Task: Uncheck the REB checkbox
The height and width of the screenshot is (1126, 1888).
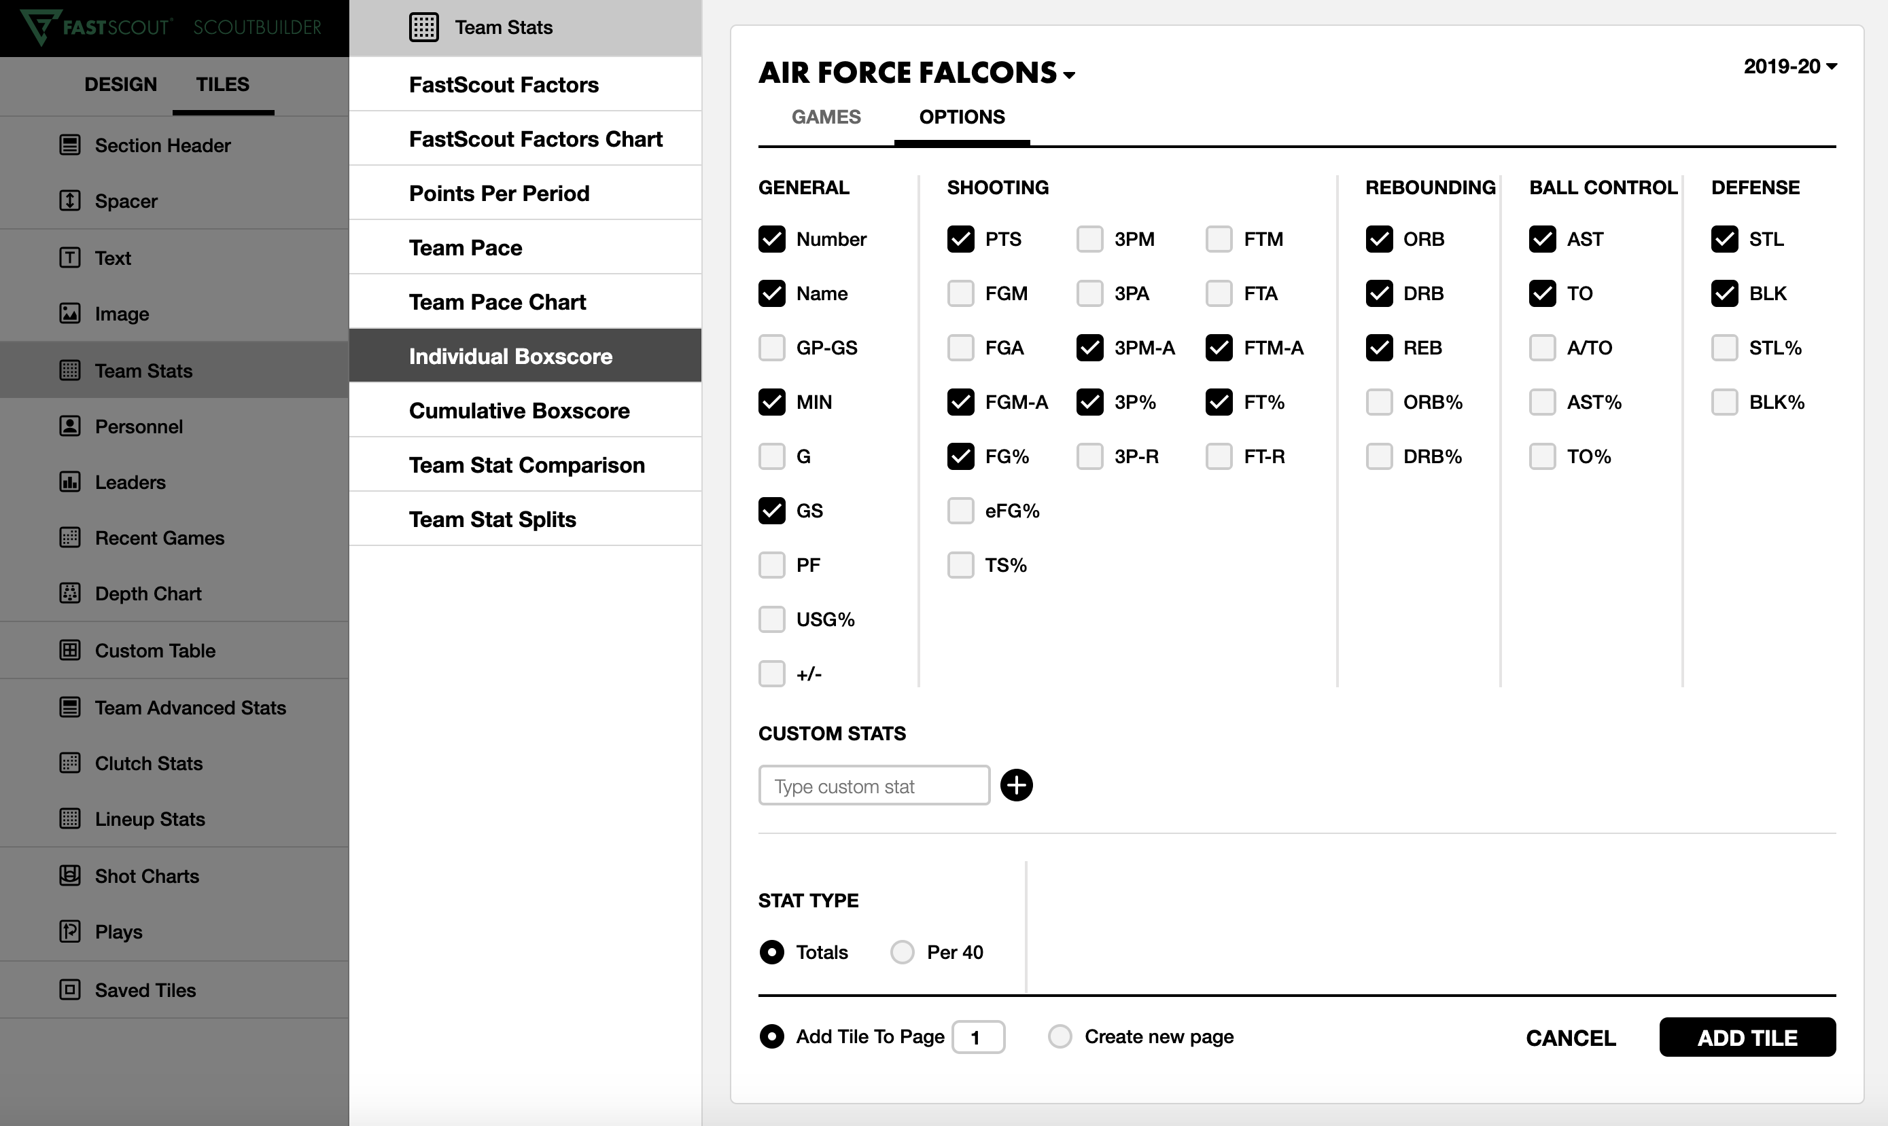Action: pos(1380,348)
